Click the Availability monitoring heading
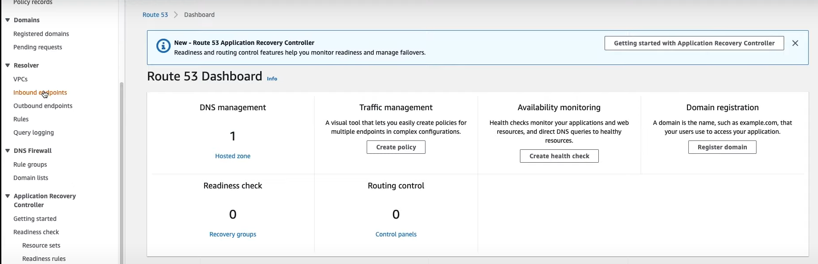Screen dimensions: 818x264 (x=559, y=108)
